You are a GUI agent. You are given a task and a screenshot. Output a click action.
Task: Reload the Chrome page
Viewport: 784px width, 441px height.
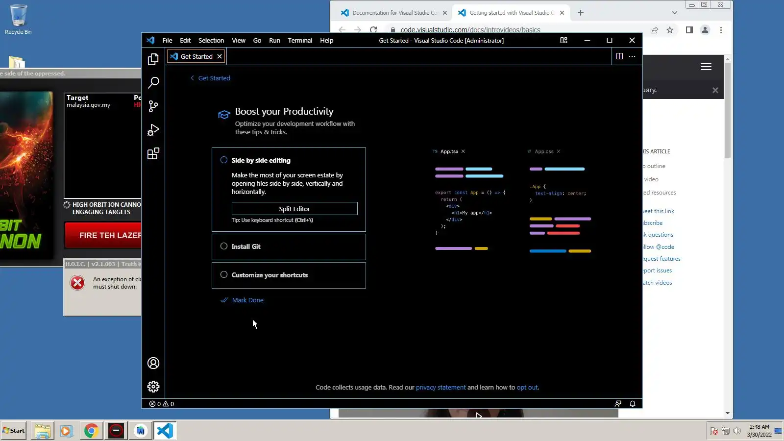coord(373,30)
